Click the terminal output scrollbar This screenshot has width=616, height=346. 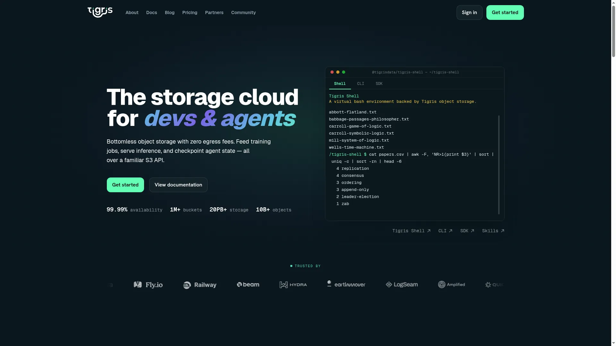click(499, 165)
